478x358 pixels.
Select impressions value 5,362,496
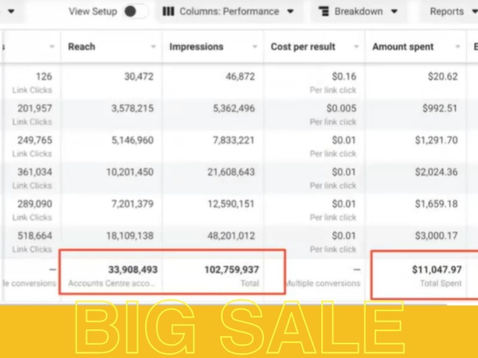pos(234,108)
